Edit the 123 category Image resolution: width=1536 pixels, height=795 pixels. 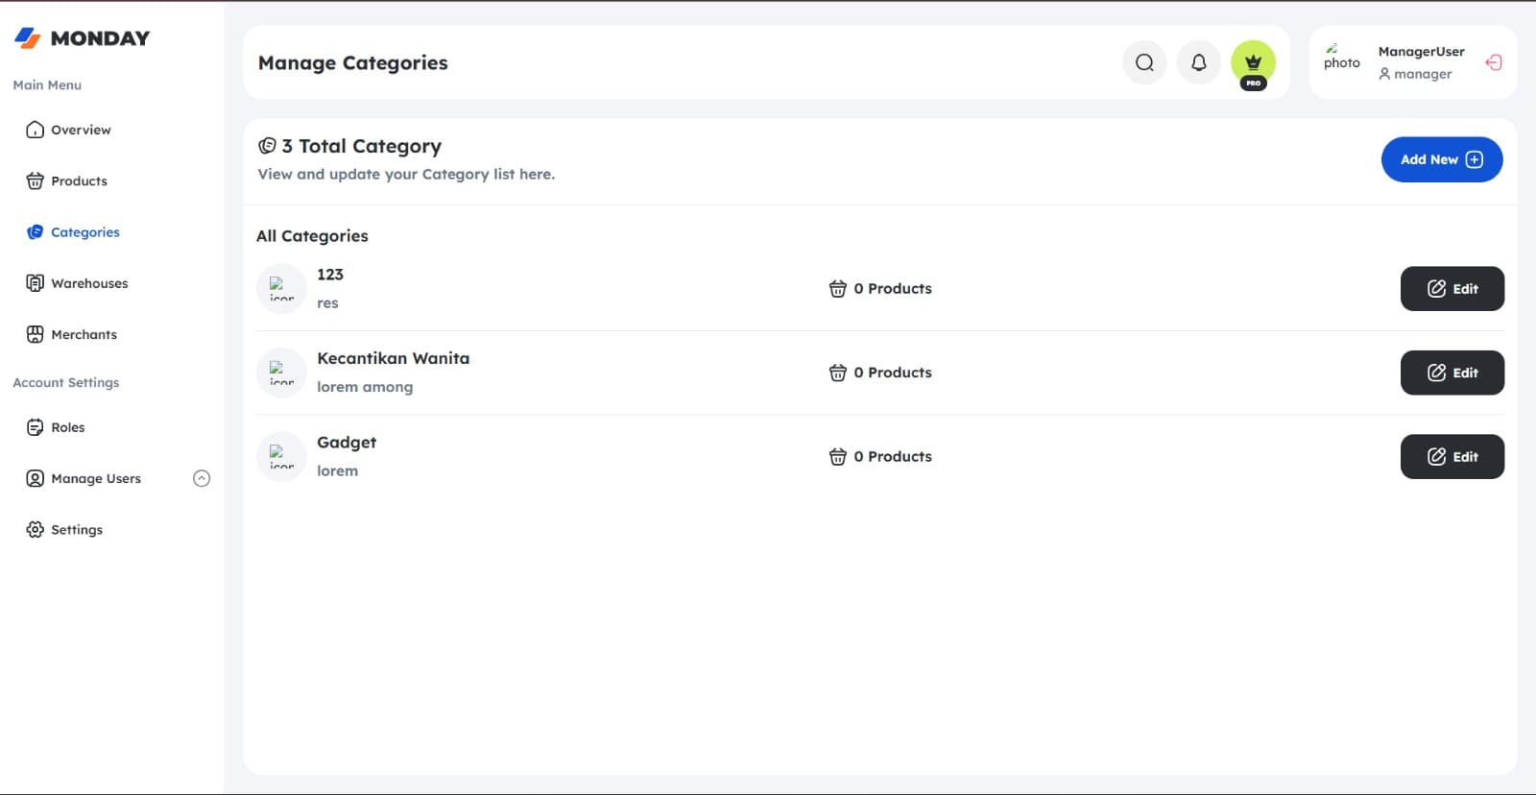(x=1452, y=289)
